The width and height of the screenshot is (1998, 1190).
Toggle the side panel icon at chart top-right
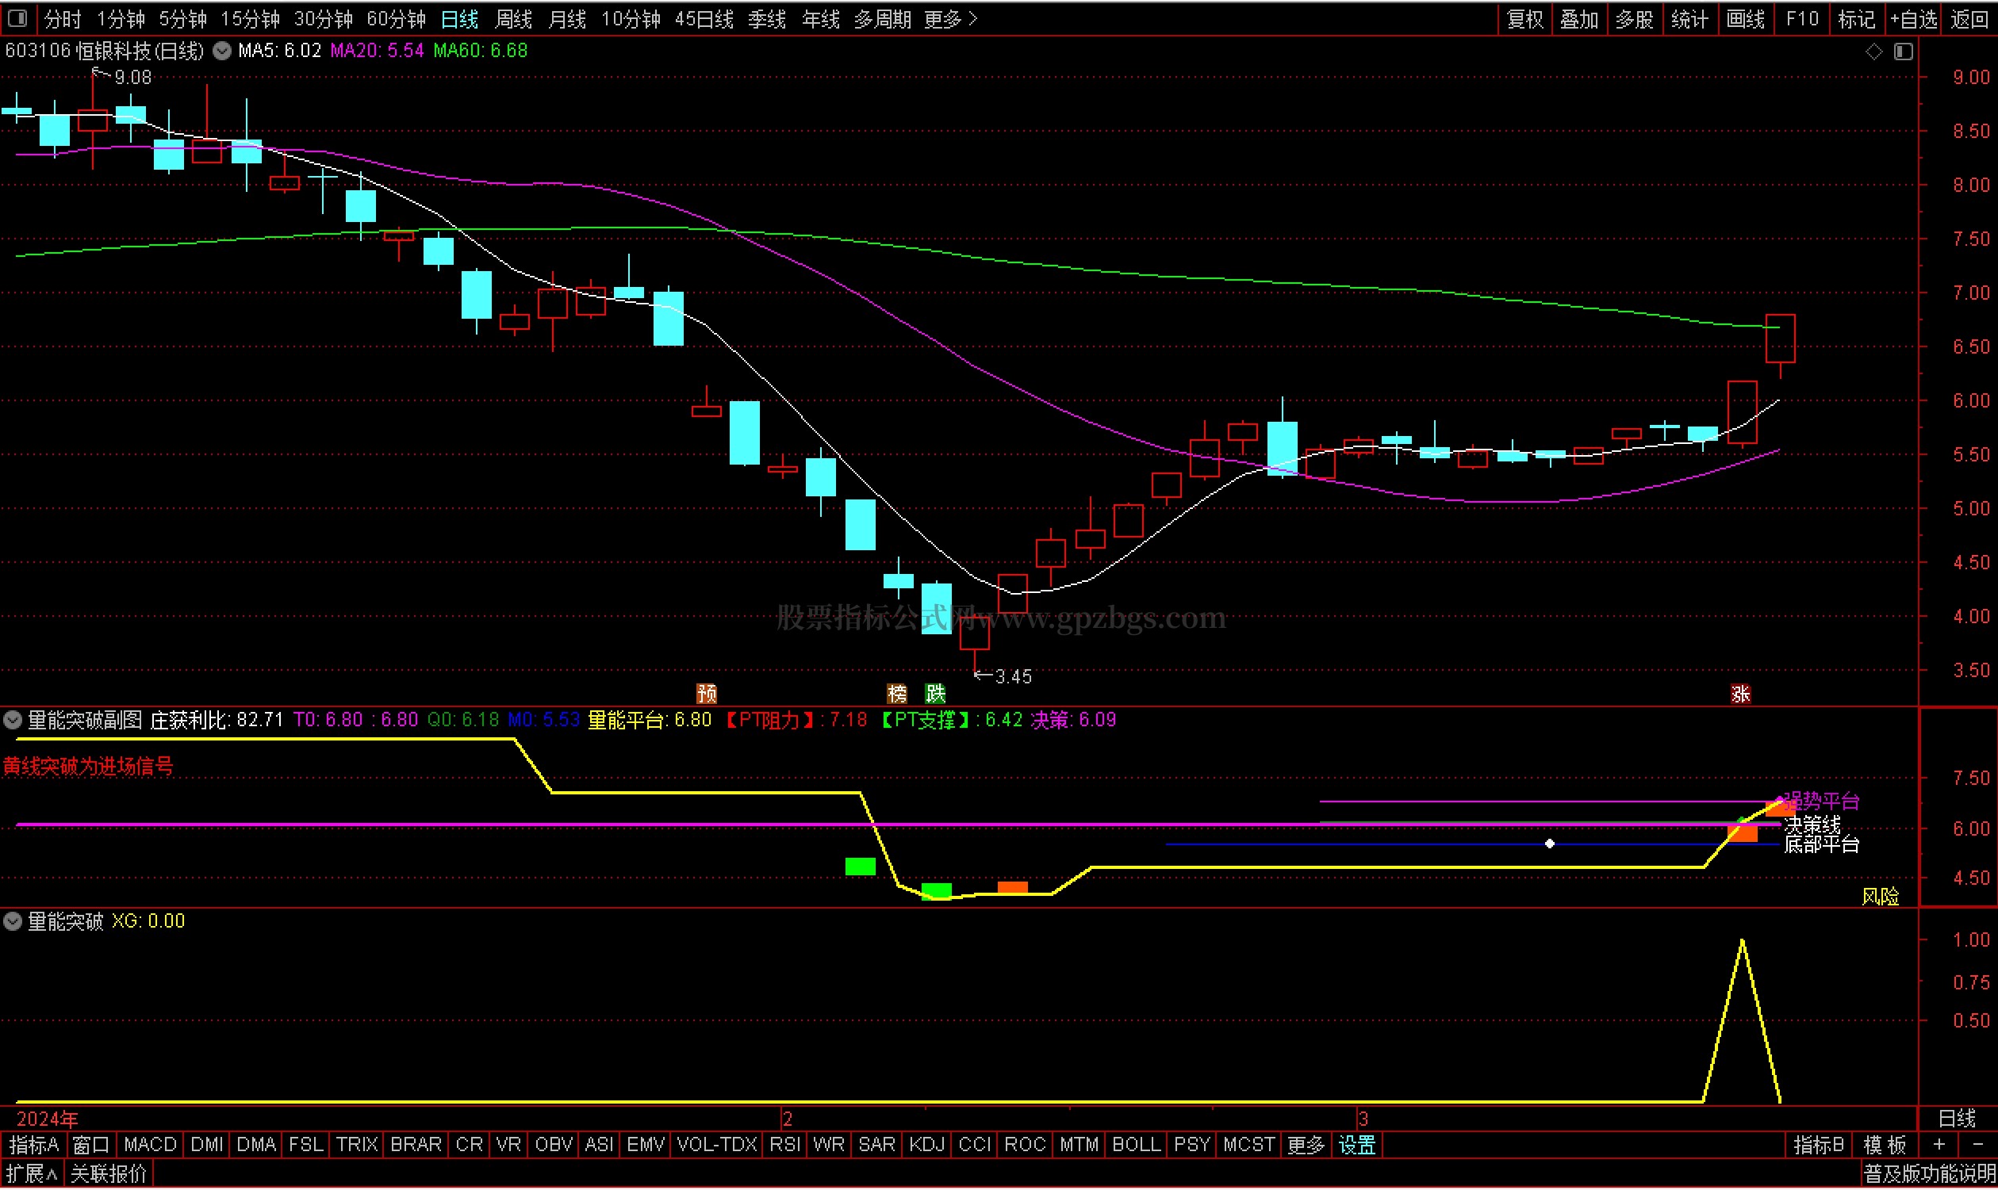point(1904,52)
